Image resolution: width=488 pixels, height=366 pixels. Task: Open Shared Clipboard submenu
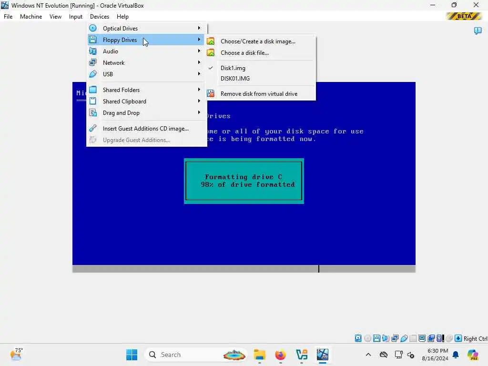pyautogui.click(x=146, y=102)
